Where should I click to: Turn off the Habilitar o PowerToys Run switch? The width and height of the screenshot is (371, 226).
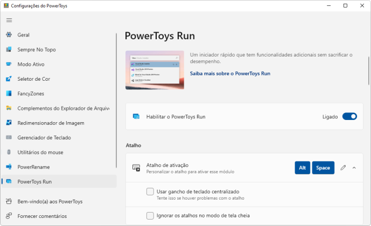[x=349, y=117]
